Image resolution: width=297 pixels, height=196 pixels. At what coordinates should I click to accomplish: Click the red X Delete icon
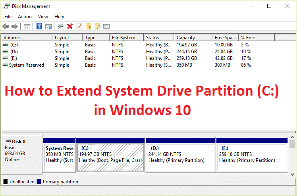pyautogui.click(x=70, y=27)
